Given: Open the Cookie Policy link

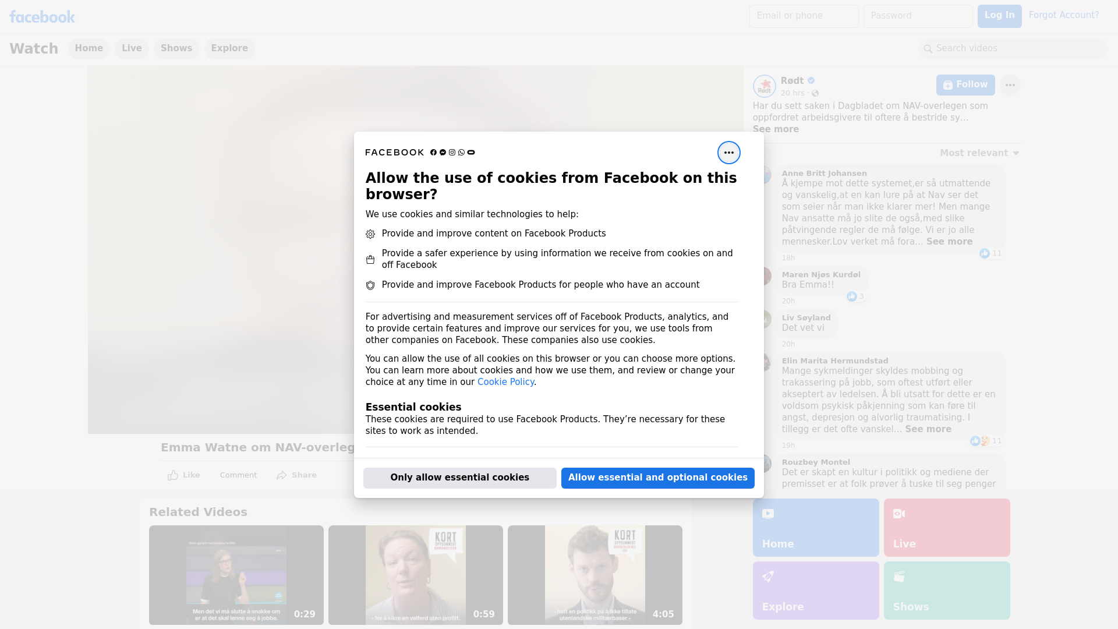Looking at the screenshot, I should tap(505, 382).
